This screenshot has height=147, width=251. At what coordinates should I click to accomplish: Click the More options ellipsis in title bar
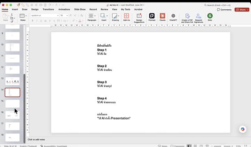(x=63, y=5)
